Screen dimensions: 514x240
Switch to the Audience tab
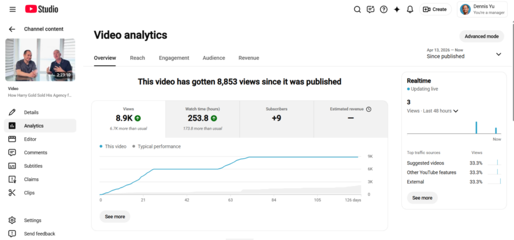click(214, 58)
